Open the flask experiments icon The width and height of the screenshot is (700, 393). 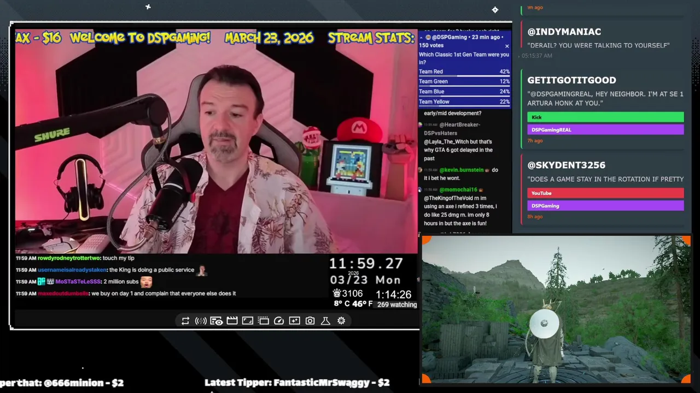325,321
